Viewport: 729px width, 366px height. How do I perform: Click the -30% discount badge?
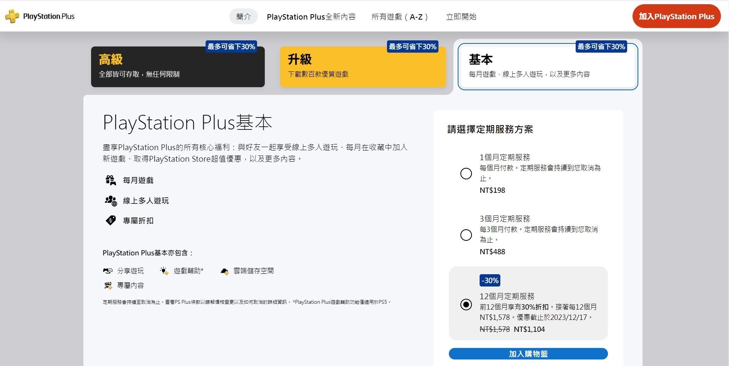[x=490, y=280]
